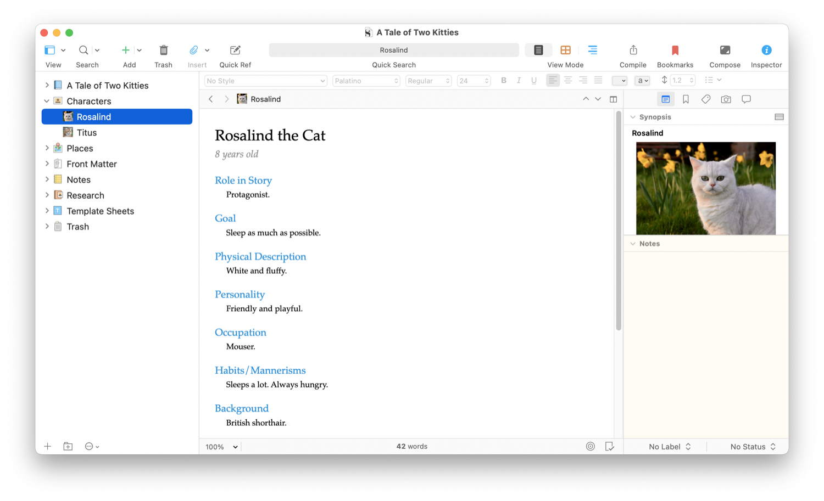Screen dimensions: 824x501
Task: Open the inspector Snapshots camera tab
Action: (726, 99)
